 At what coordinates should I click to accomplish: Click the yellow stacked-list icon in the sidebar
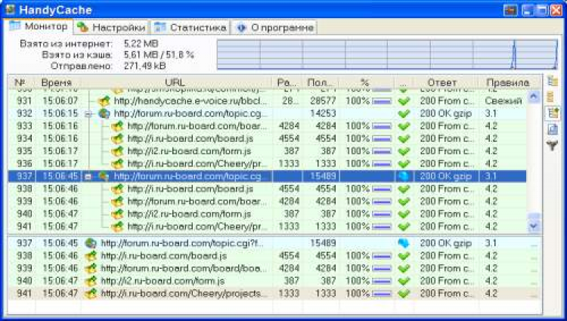pos(550,97)
